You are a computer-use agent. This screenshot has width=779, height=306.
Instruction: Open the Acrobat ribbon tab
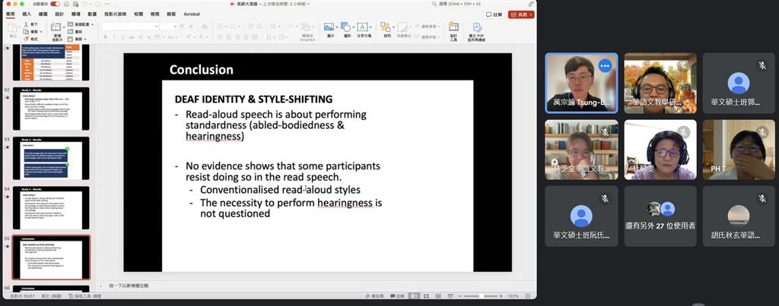click(x=192, y=14)
